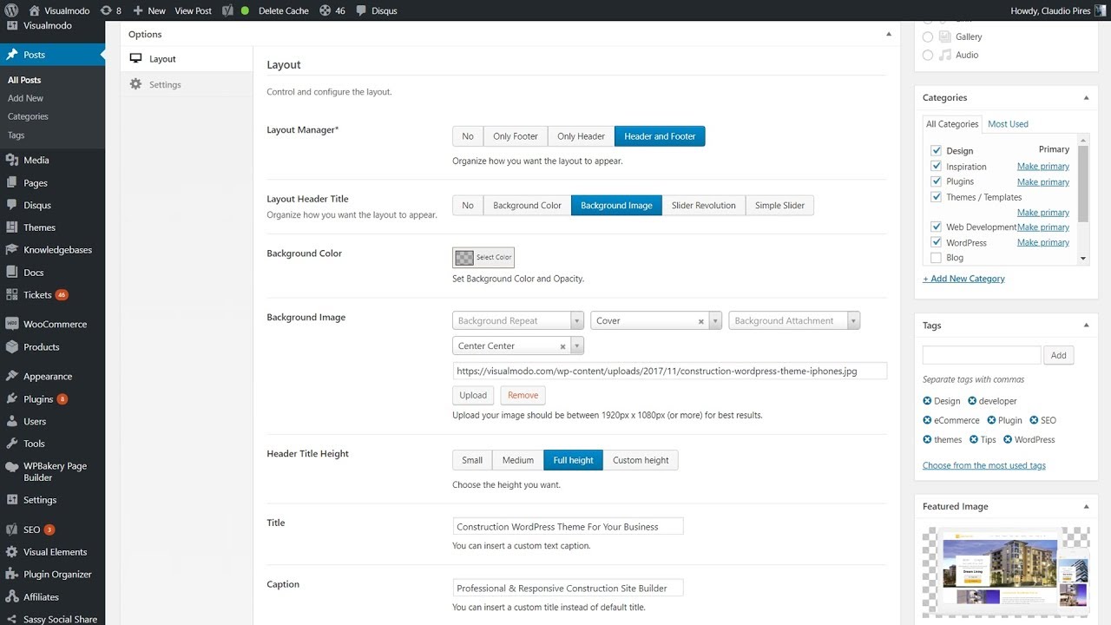Screen dimensions: 1111x625
Task: Open the Layout options tab
Action: pos(162,59)
